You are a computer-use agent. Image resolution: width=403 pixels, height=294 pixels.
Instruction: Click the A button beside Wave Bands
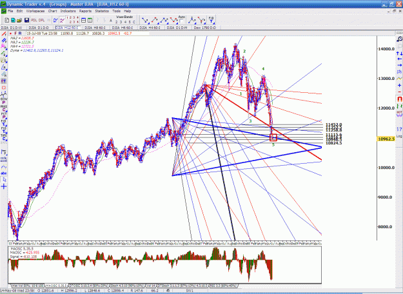pos(111,21)
